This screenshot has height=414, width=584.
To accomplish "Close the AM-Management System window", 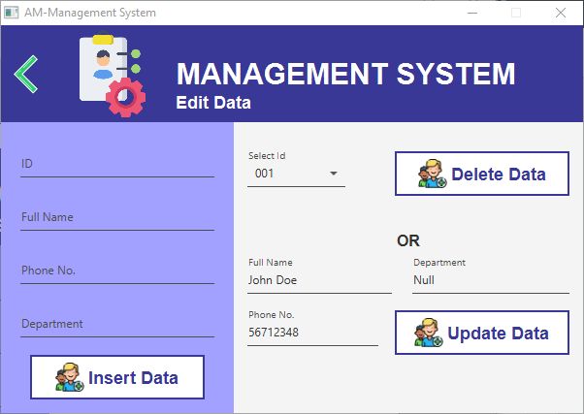I will pyautogui.click(x=561, y=13).
